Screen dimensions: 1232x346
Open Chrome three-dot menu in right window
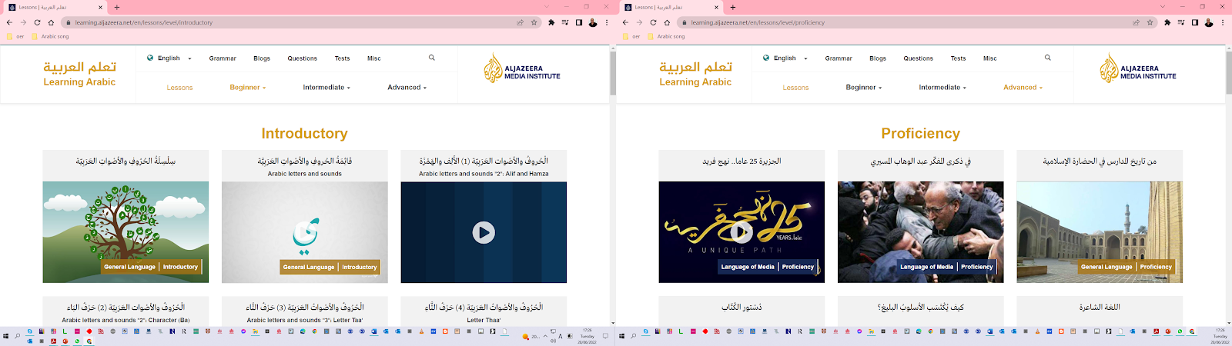click(1223, 22)
